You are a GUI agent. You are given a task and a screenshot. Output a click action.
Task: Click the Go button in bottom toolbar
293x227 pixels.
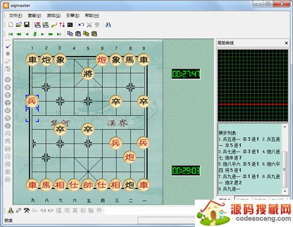35,210
